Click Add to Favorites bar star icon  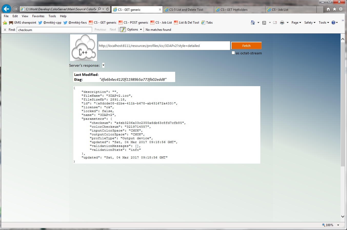5,23
